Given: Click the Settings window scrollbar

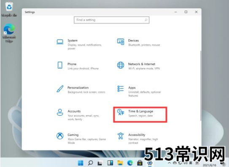Looking at the screenshot, I should click(201, 86).
